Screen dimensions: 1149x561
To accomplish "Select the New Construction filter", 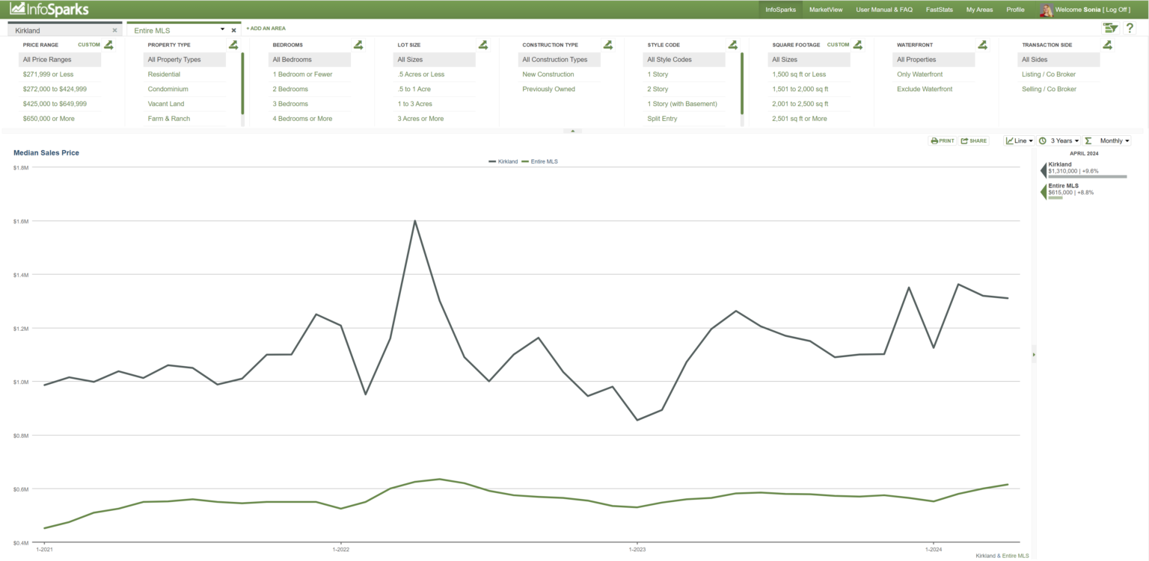I will 549,74.
